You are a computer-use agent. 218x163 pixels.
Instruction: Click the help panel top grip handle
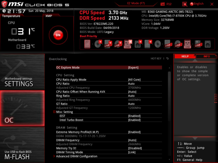tap(195, 60)
